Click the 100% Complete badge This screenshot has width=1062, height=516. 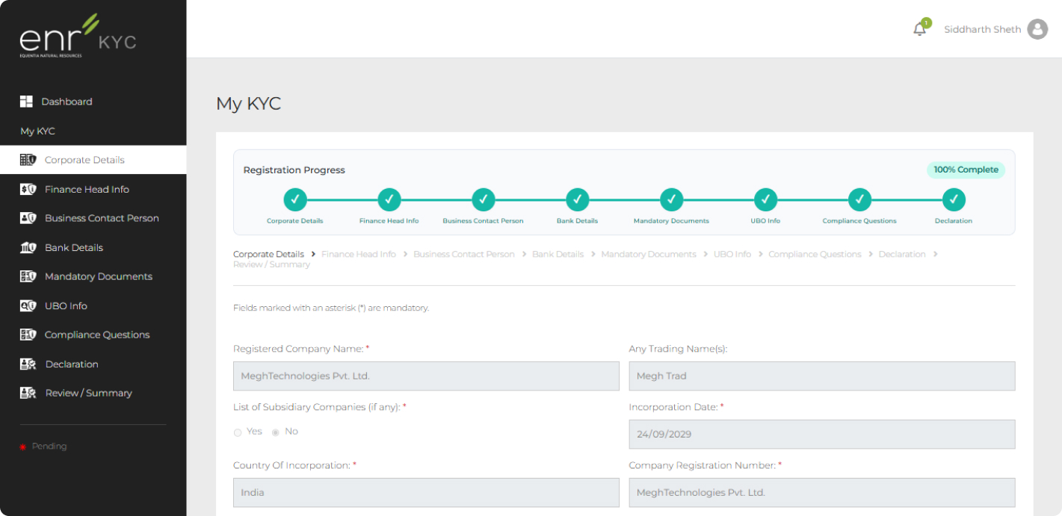pos(966,170)
